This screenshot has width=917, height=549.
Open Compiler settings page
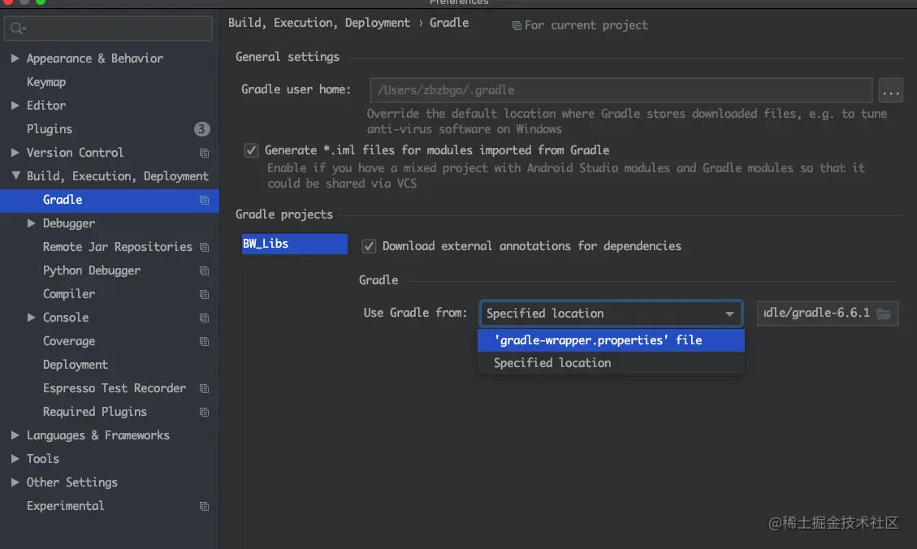click(69, 293)
